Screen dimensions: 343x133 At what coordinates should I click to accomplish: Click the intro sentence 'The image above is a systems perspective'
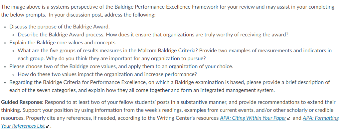pos(168,7)
